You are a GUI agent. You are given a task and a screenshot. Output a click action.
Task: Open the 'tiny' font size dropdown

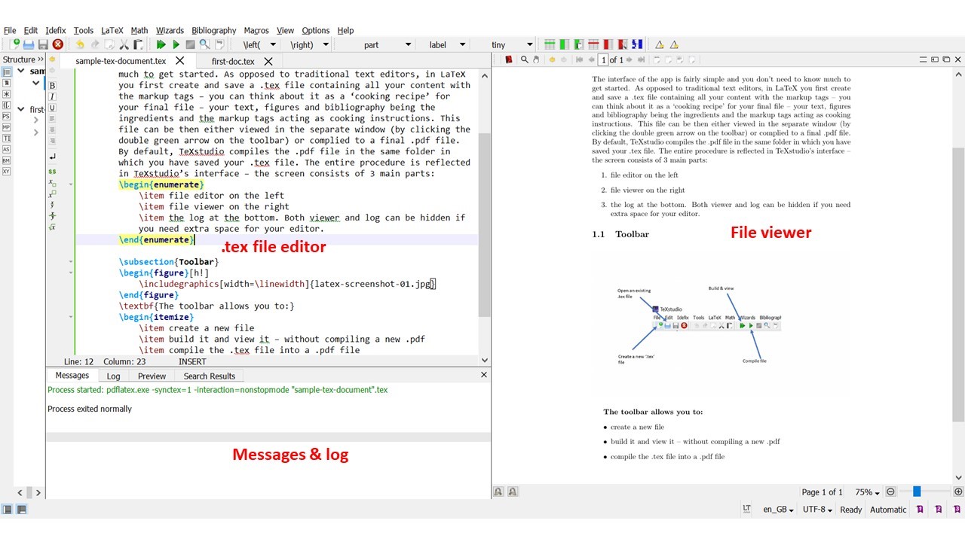[x=512, y=45]
